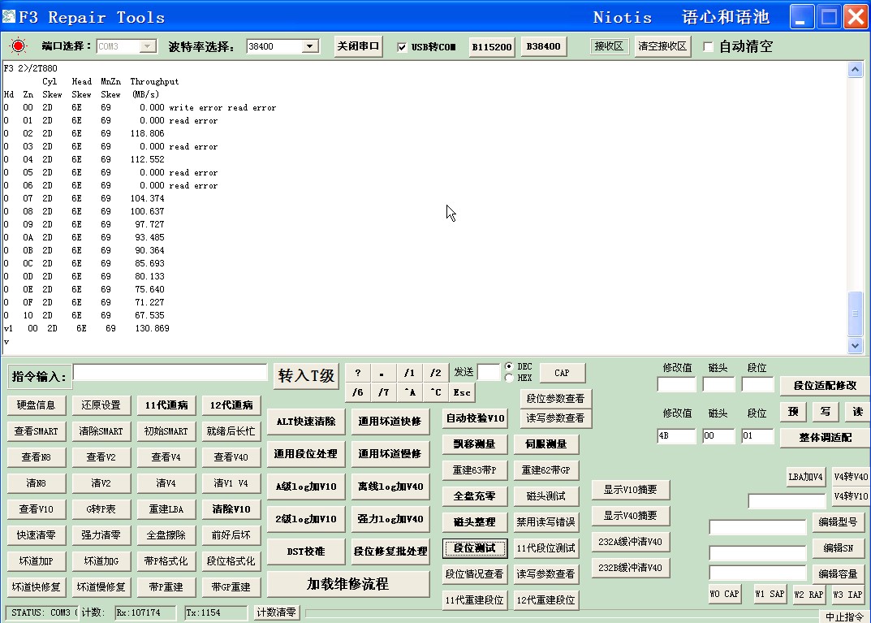
Task: Click the W0 CAP button
Action: click(x=724, y=594)
